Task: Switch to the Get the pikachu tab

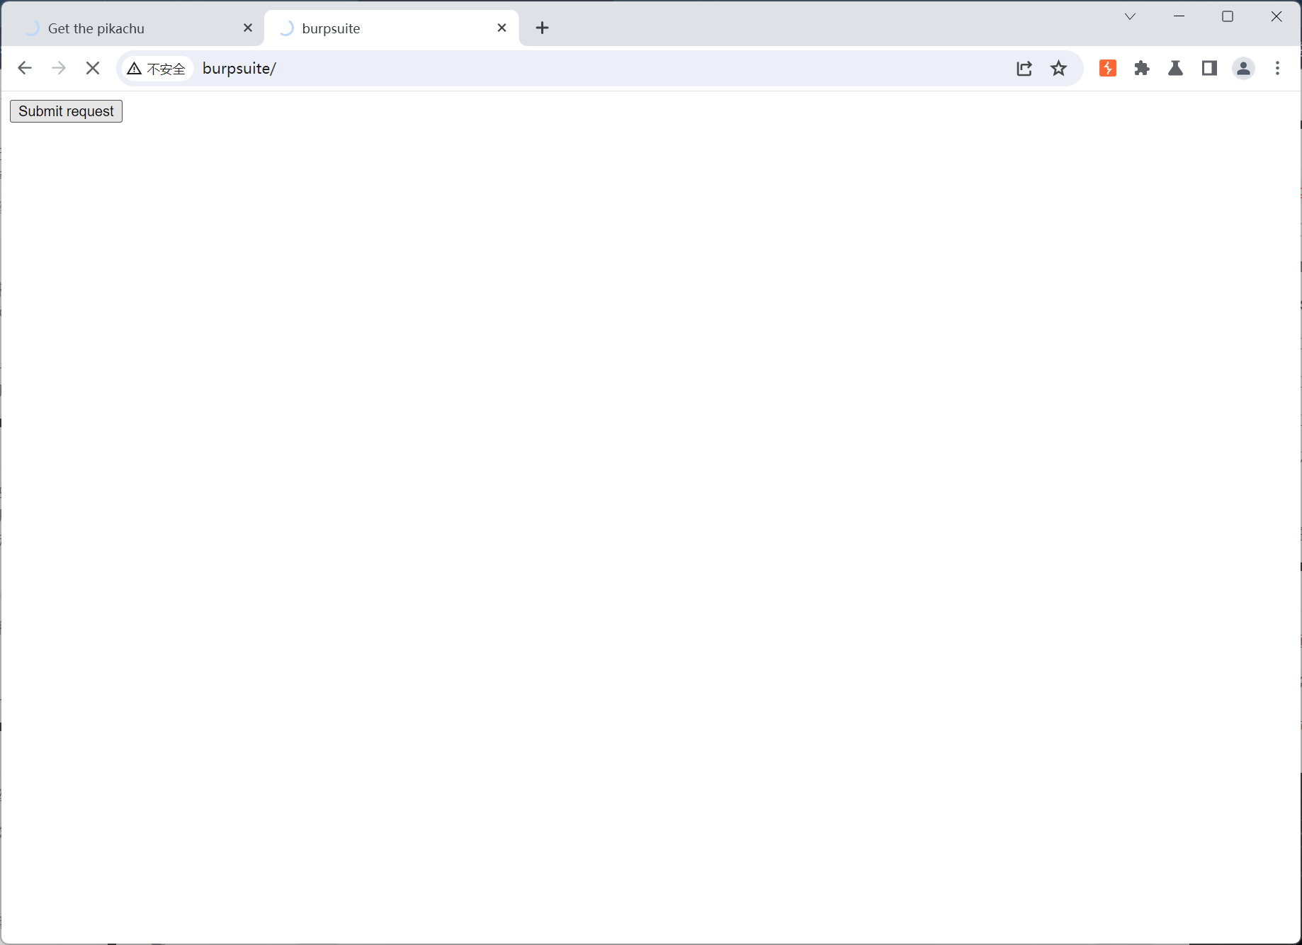Action: coord(128,28)
